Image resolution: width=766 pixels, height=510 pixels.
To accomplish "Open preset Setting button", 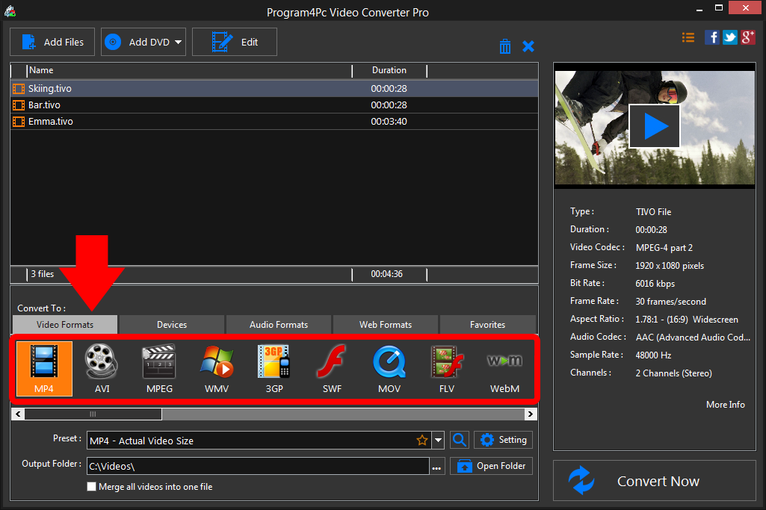I will (x=503, y=440).
